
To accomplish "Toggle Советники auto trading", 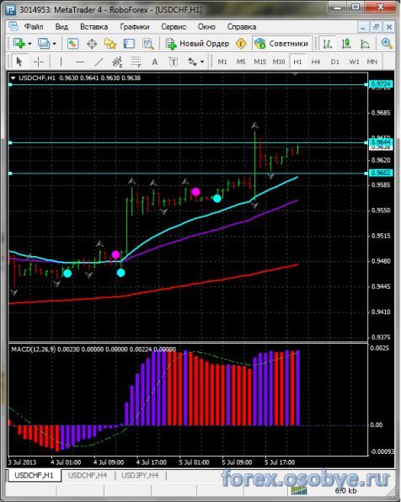I will (x=281, y=44).
